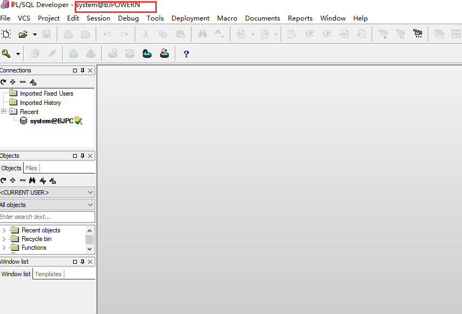Click the Find binoculars toolbar icon

point(202,34)
